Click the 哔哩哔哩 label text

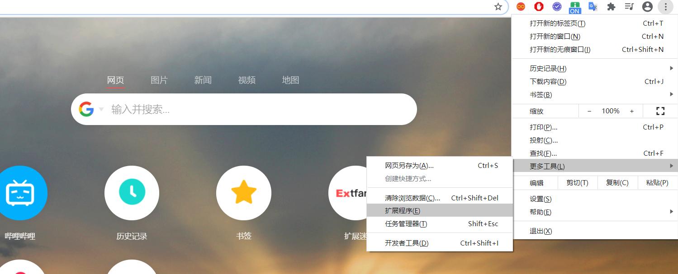tap(20, 236)
